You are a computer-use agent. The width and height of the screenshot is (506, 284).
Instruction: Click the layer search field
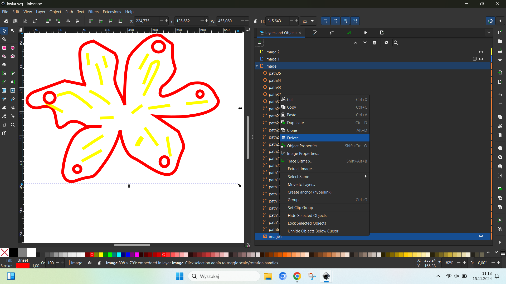(x=442, y=43)
